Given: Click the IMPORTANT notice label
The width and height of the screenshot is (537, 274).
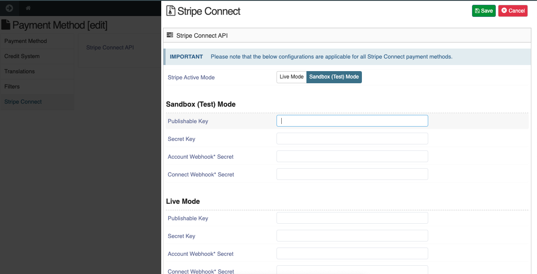Looking at the screenshot, I should (x=186, y=57).
